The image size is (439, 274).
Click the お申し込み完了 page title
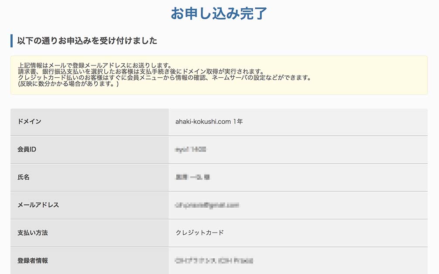point(219,14)
